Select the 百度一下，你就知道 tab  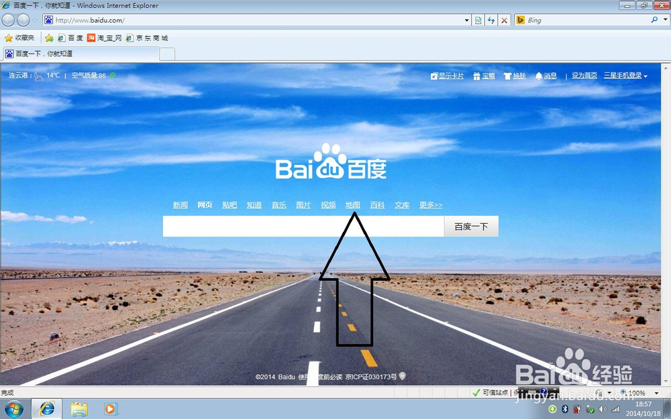click(81, 54)
